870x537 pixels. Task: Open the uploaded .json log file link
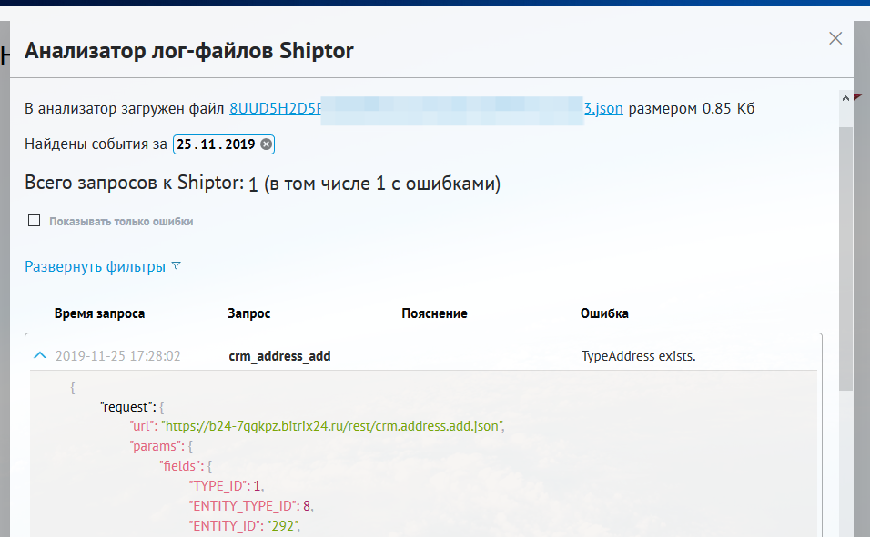coord(426,108)
